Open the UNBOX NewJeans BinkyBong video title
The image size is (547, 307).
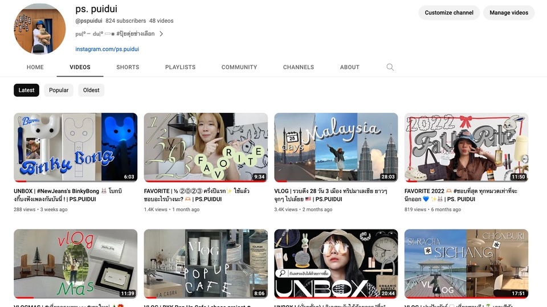coord(68,195)
